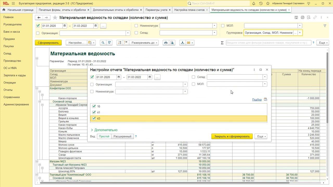Click the Подбор link
Viewport: 333px width, 187px height.
(257, 99)
